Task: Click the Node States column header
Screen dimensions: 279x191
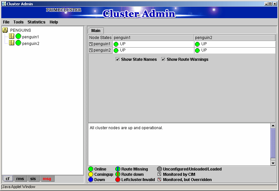Action: pyautogui.click(x=100, y=38)
